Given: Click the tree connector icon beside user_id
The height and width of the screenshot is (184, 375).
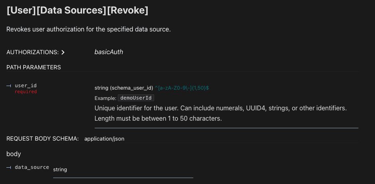Looking at the screenshot, I should point(9,86).
